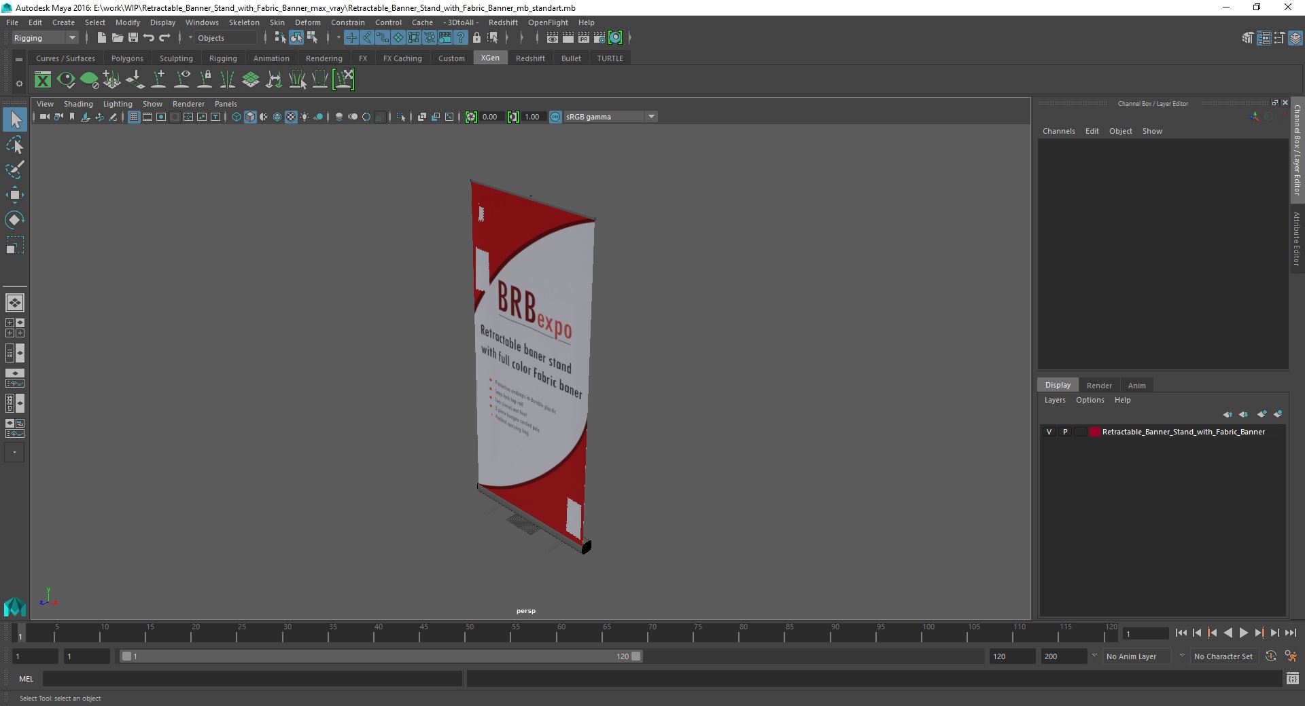Toggle V visibility of Retractable_Banner layer

(1049, 432)
